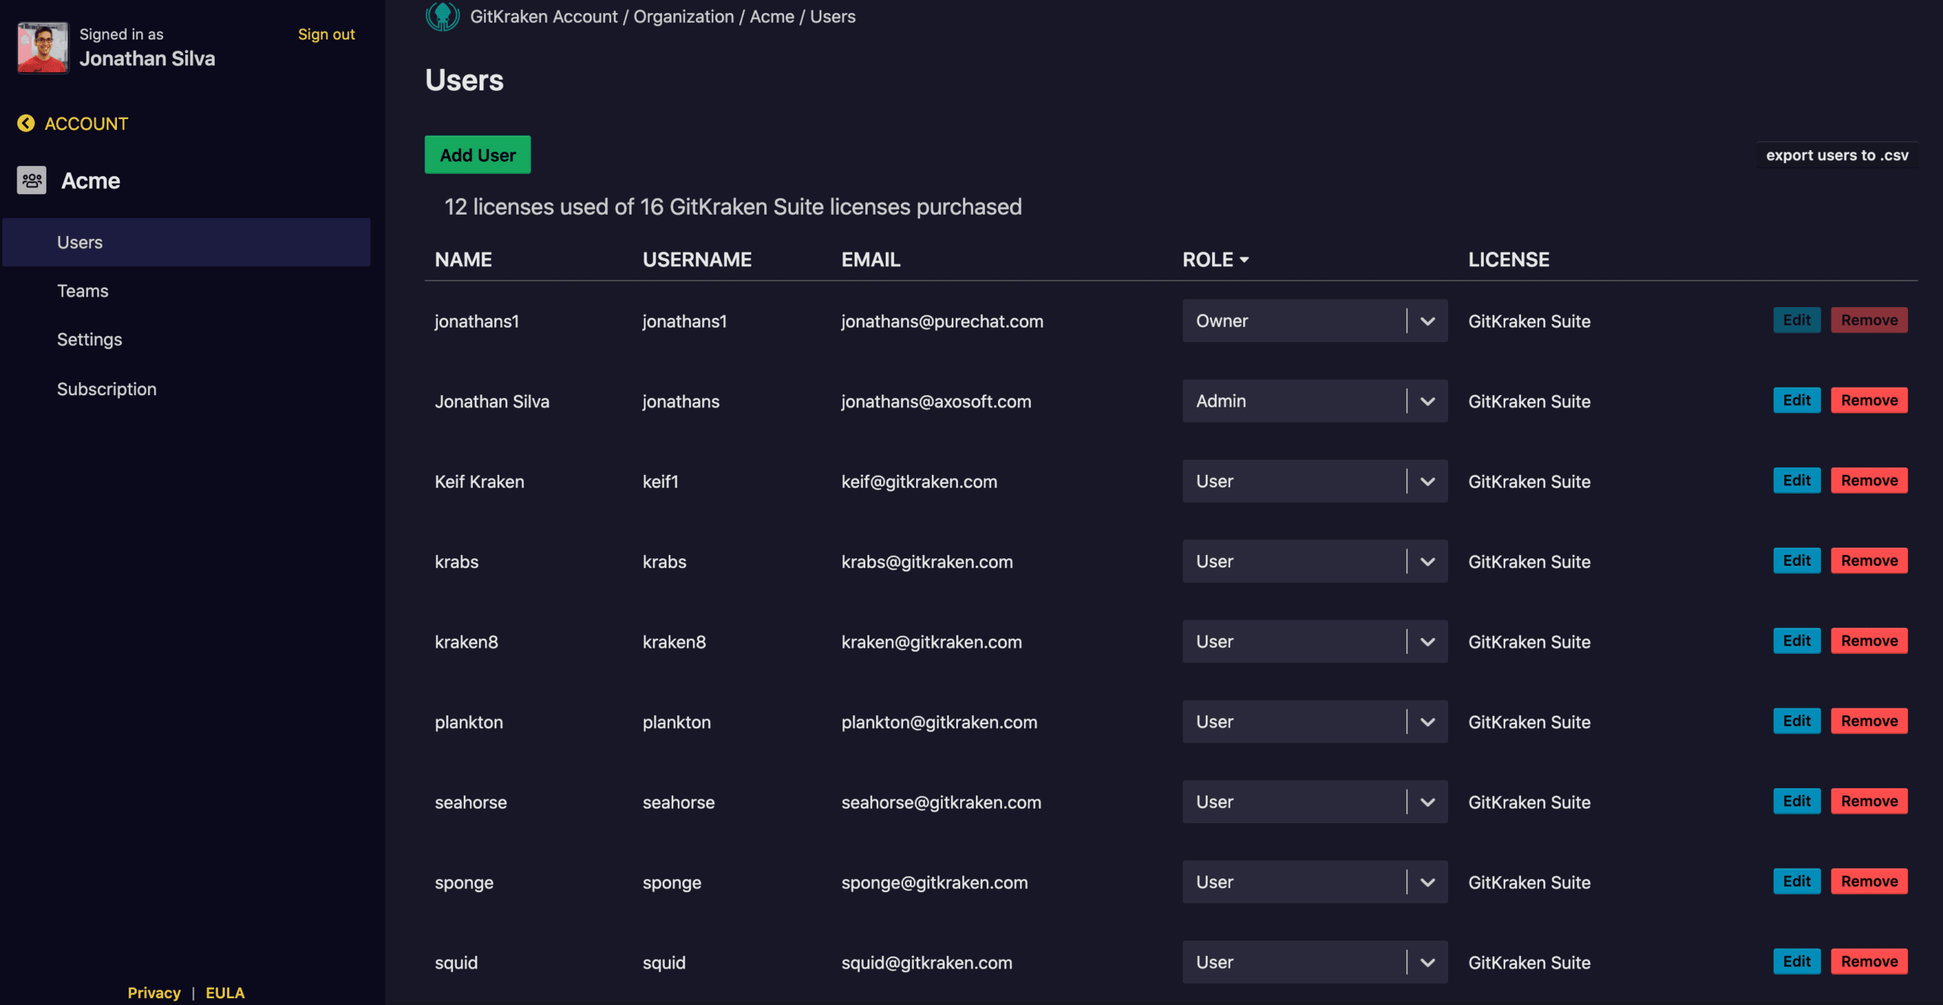Export users to .csv
Viewport: 1943px width, 1005px height.
click(1837, 155)
